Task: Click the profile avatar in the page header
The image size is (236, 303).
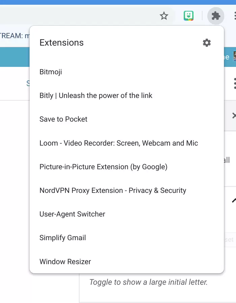Action: [234, 57]
